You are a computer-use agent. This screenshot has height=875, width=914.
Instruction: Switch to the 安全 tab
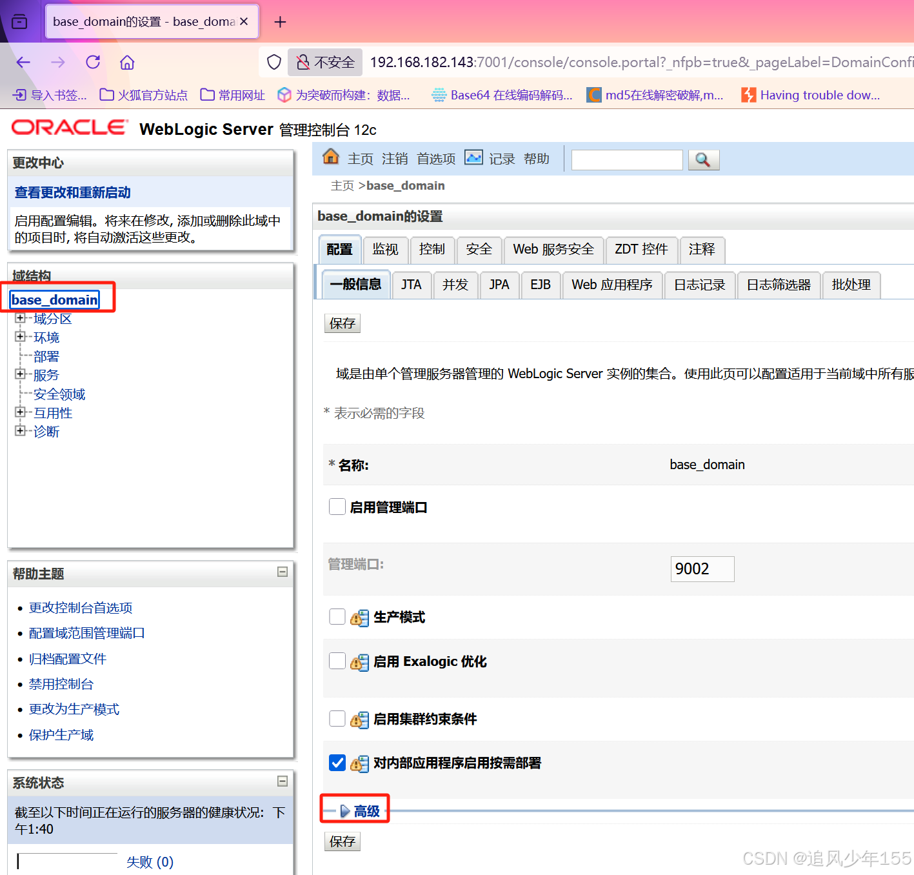click(479, 250)
